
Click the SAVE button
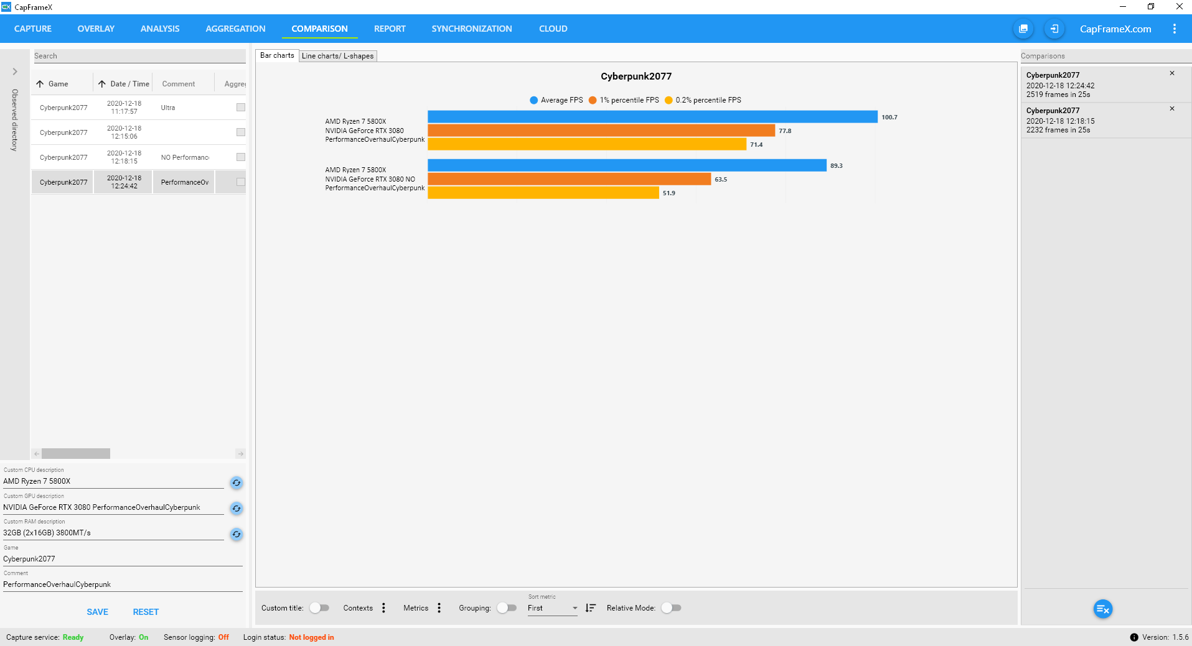[98, 612]
